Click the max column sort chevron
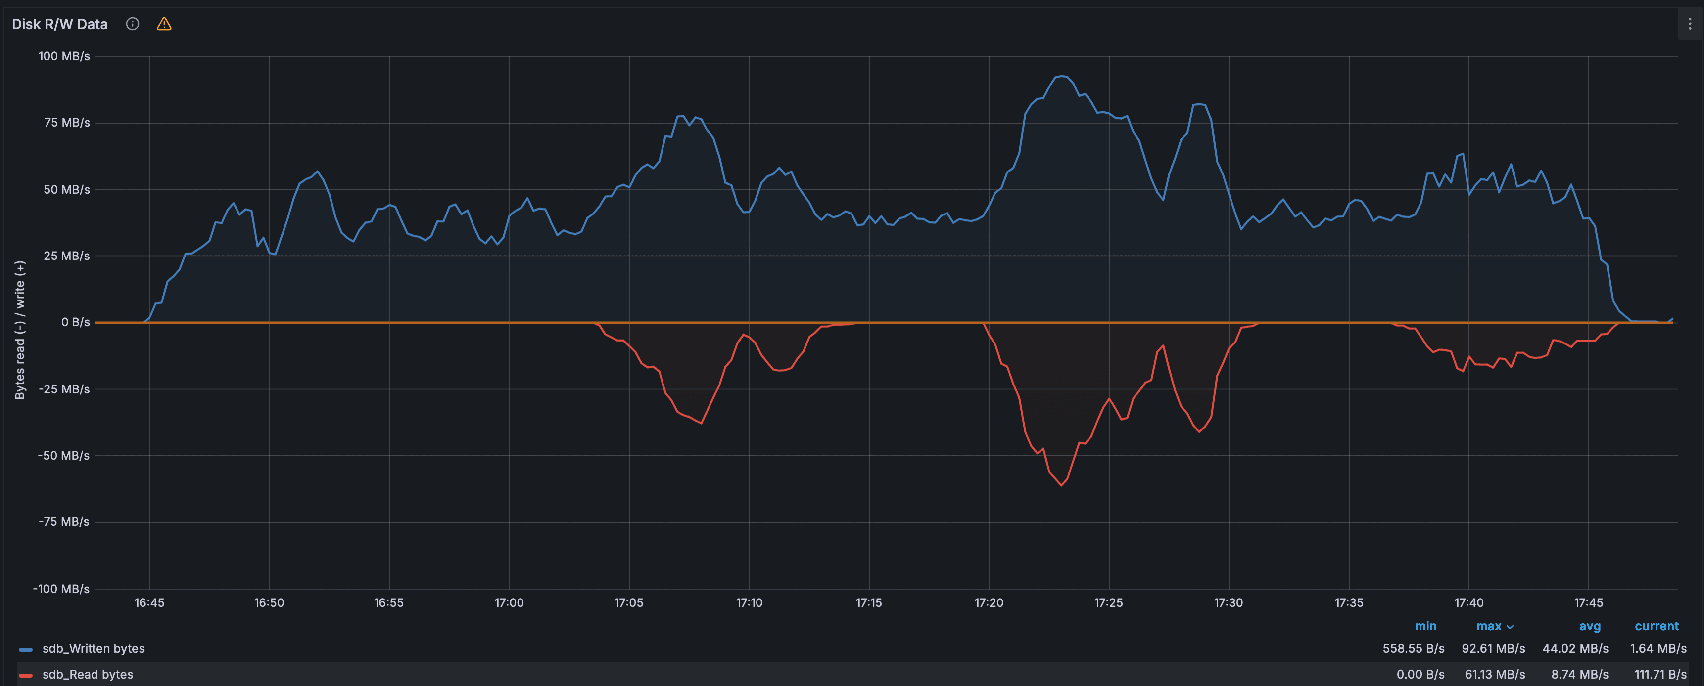Viewport: 1704px width, 686px height. [x=1510, y=627]
